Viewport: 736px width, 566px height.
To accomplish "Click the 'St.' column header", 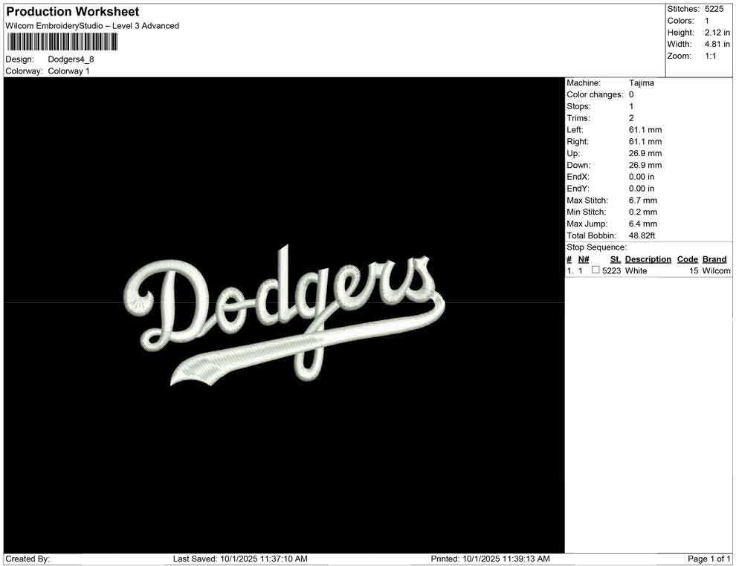I will click(616, 259).
